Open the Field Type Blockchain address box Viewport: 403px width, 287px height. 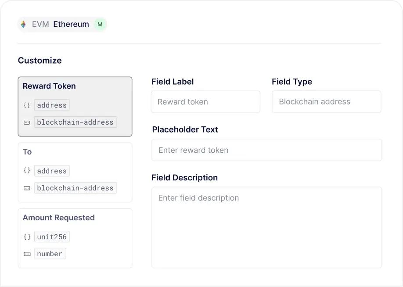(326, 102)
